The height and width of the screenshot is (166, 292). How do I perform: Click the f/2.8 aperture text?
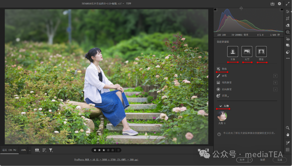pyautogui.click(x=260, y=35)
